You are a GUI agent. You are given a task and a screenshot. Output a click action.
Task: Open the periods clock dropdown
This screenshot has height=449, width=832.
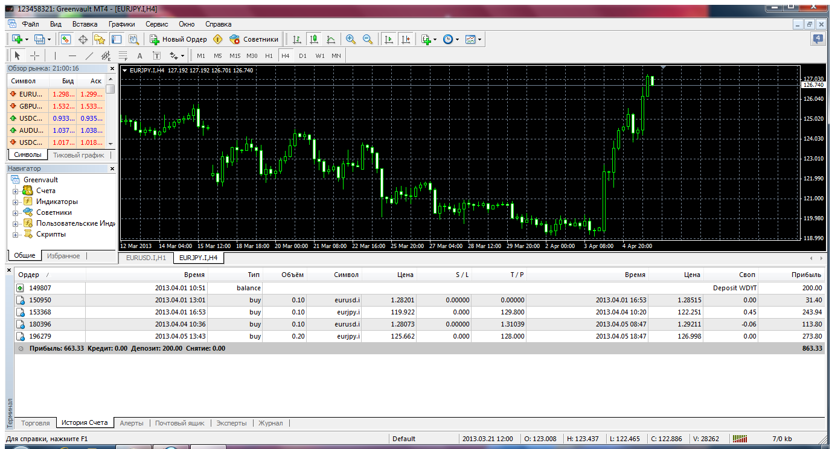click(450, 39)
